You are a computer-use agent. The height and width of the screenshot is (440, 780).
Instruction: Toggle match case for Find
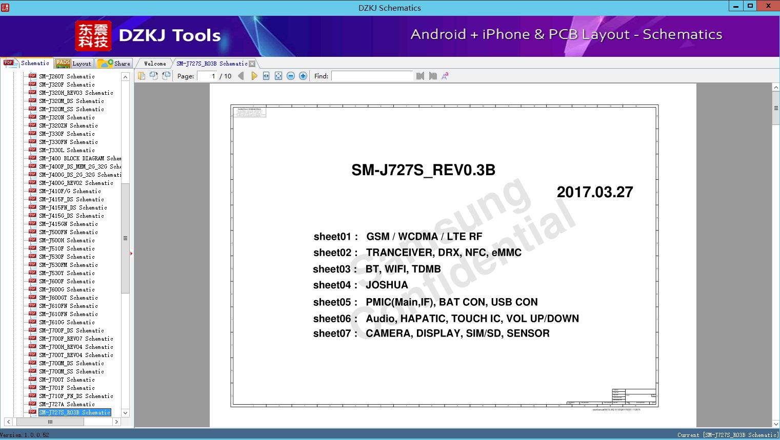click(x=445, y=76)
